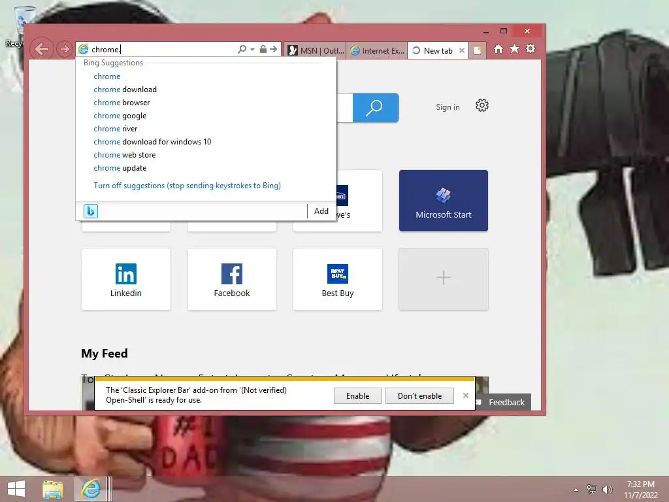The image size is (669, 502).
Task: Open the IE Tools gear menu
Action: tap(530, 48)
